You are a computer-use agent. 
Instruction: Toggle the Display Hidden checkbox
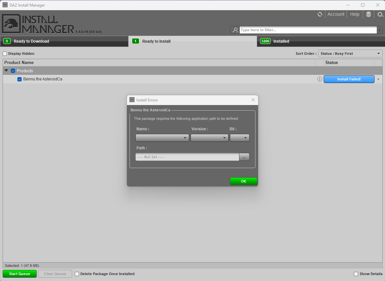click(x=5, y=54)
